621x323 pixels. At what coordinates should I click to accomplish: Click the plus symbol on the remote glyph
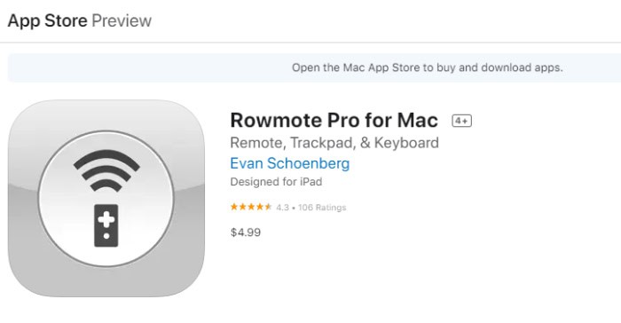(106, 219)
